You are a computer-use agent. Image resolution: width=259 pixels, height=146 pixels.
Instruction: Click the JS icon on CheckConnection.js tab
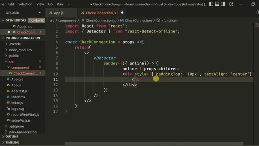click(x=83, y=13)
